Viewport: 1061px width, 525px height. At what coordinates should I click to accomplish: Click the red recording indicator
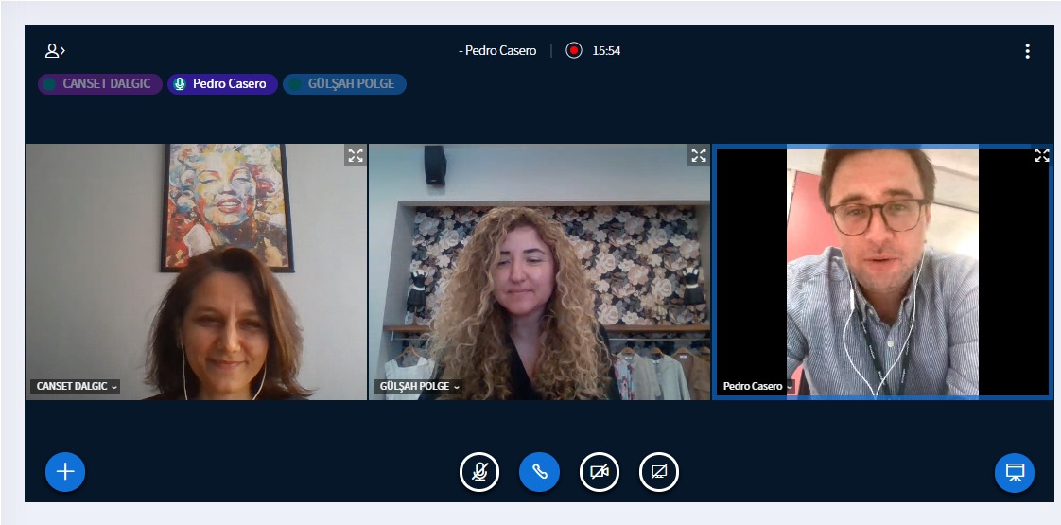click(x=574, y=51)
